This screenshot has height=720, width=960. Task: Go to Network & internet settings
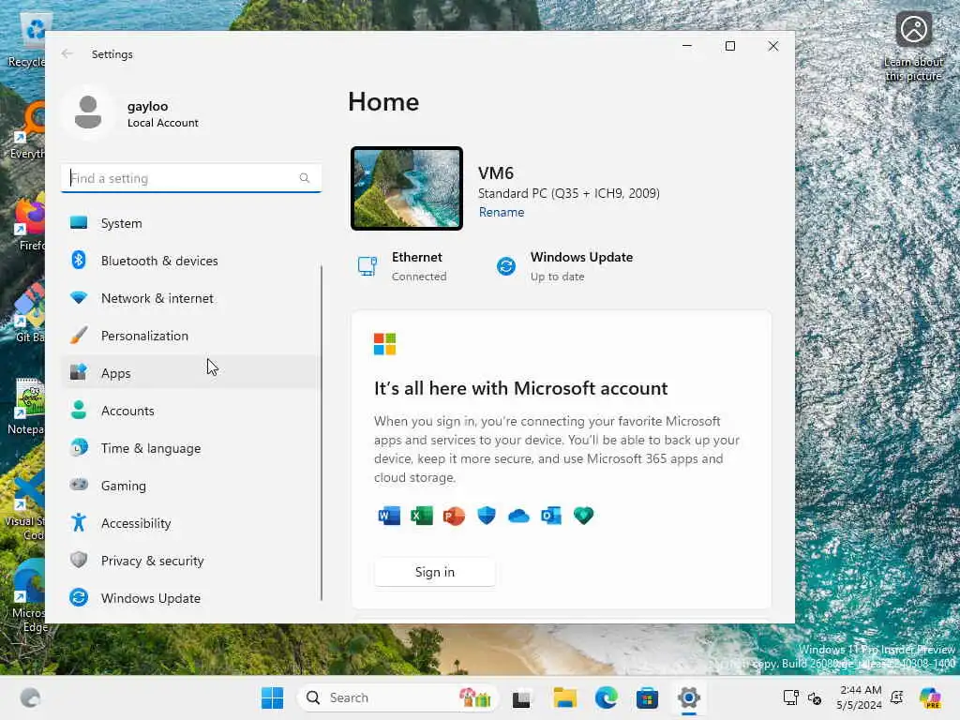pos(190,298)
